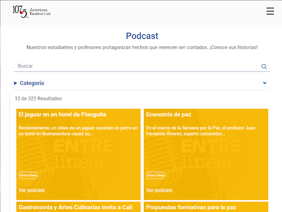This screenshot has width=282, height=212.
Task: Open 'Economía de paz' podcast title
Action: tap(169, 114)
